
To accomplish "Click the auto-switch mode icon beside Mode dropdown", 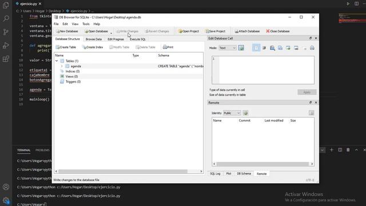I will pyautogui.click(x=241, y=48).
